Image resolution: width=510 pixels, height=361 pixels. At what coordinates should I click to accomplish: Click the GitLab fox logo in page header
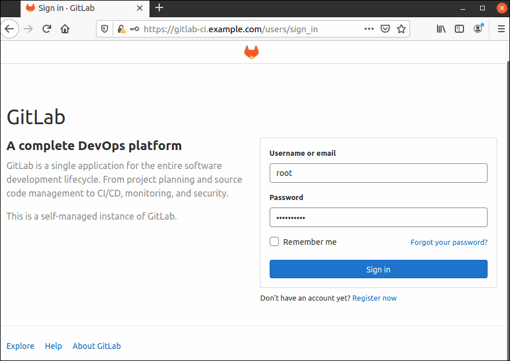251,52
